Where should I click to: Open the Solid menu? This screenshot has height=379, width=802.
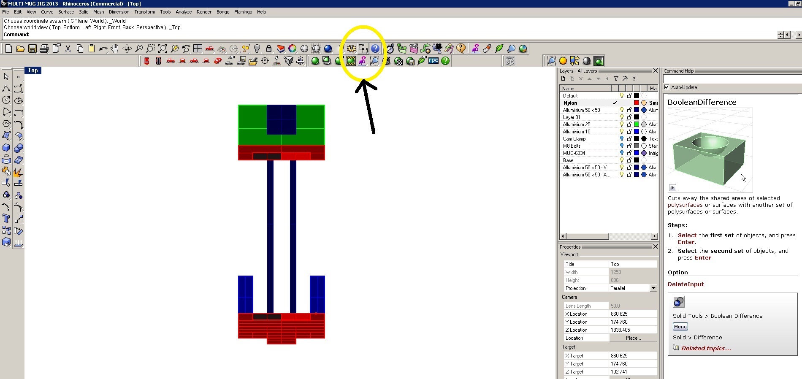[x=84, y=12]
